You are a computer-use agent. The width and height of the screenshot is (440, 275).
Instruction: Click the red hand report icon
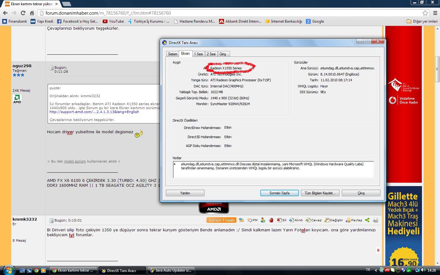pos(271,220)
